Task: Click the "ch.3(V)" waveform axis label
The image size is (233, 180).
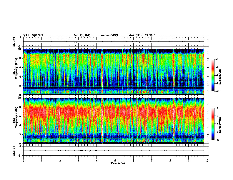Action: coord(14,151)
